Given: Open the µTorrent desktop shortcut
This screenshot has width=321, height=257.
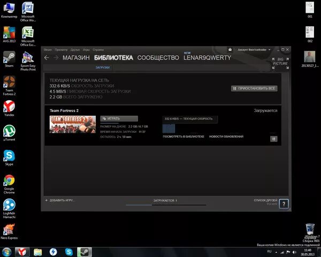Looking at the screenshot, I should [9, 133].
